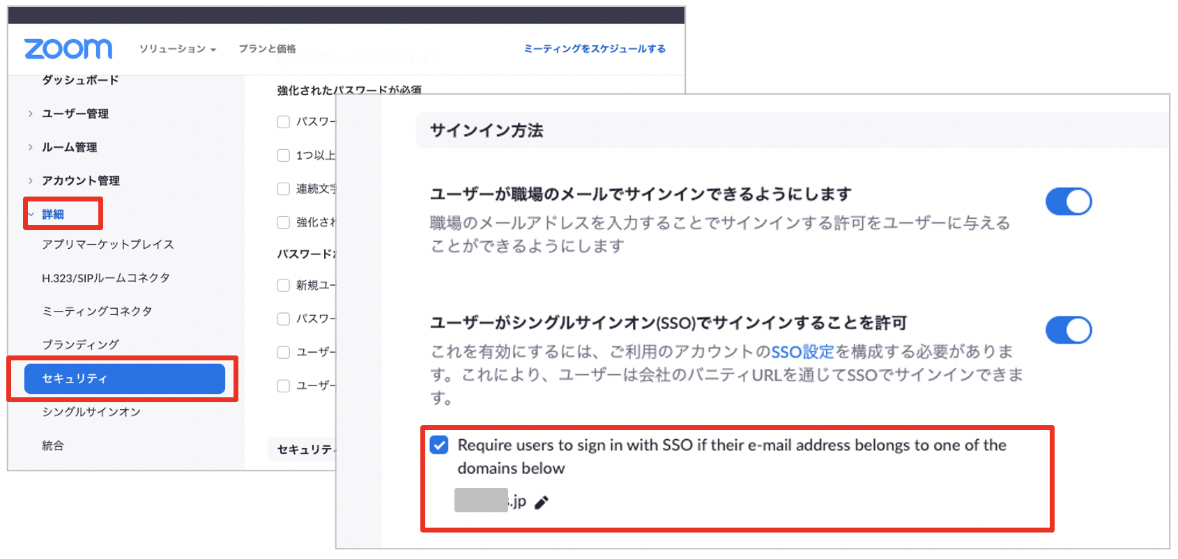This screenshot has height=559, width=1178.
Task: Select アプリマーケットプレイス in sidebar
Action: tap(108, 245)
